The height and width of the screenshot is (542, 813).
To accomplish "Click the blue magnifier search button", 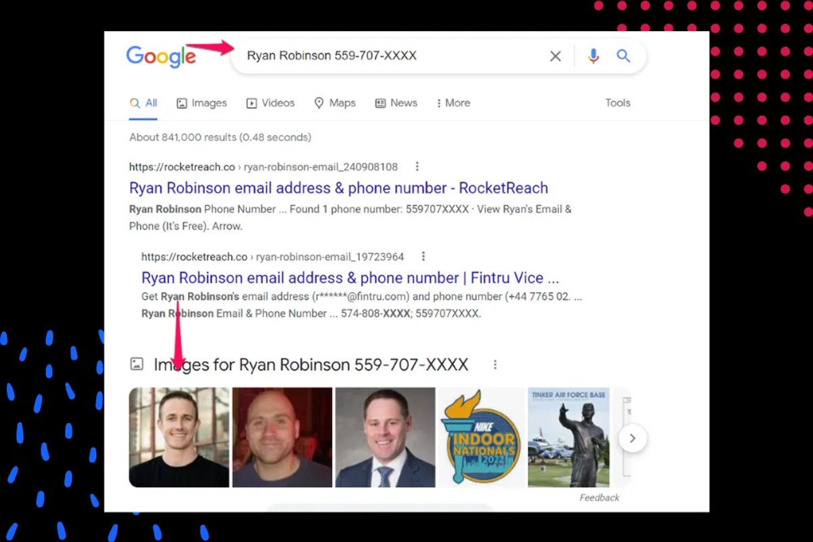I will (x=623, y=56).
